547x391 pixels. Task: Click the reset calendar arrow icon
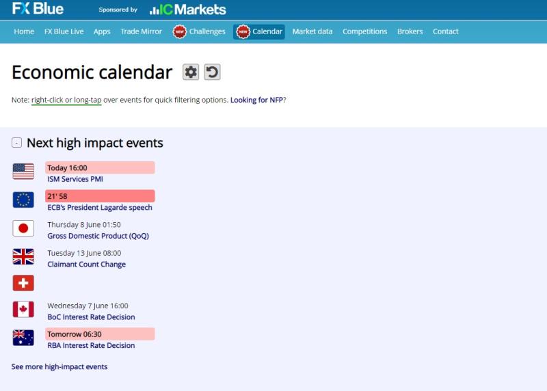(x=212, y=72)
